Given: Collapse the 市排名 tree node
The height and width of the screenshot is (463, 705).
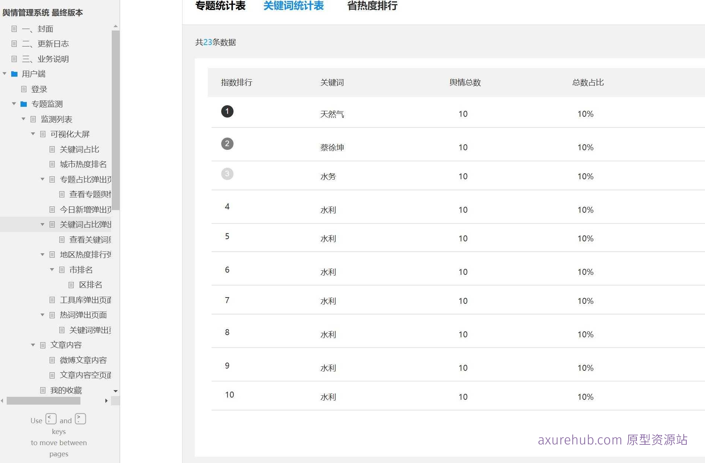Looking at the screenshot, I should click(x=52, y=270).
